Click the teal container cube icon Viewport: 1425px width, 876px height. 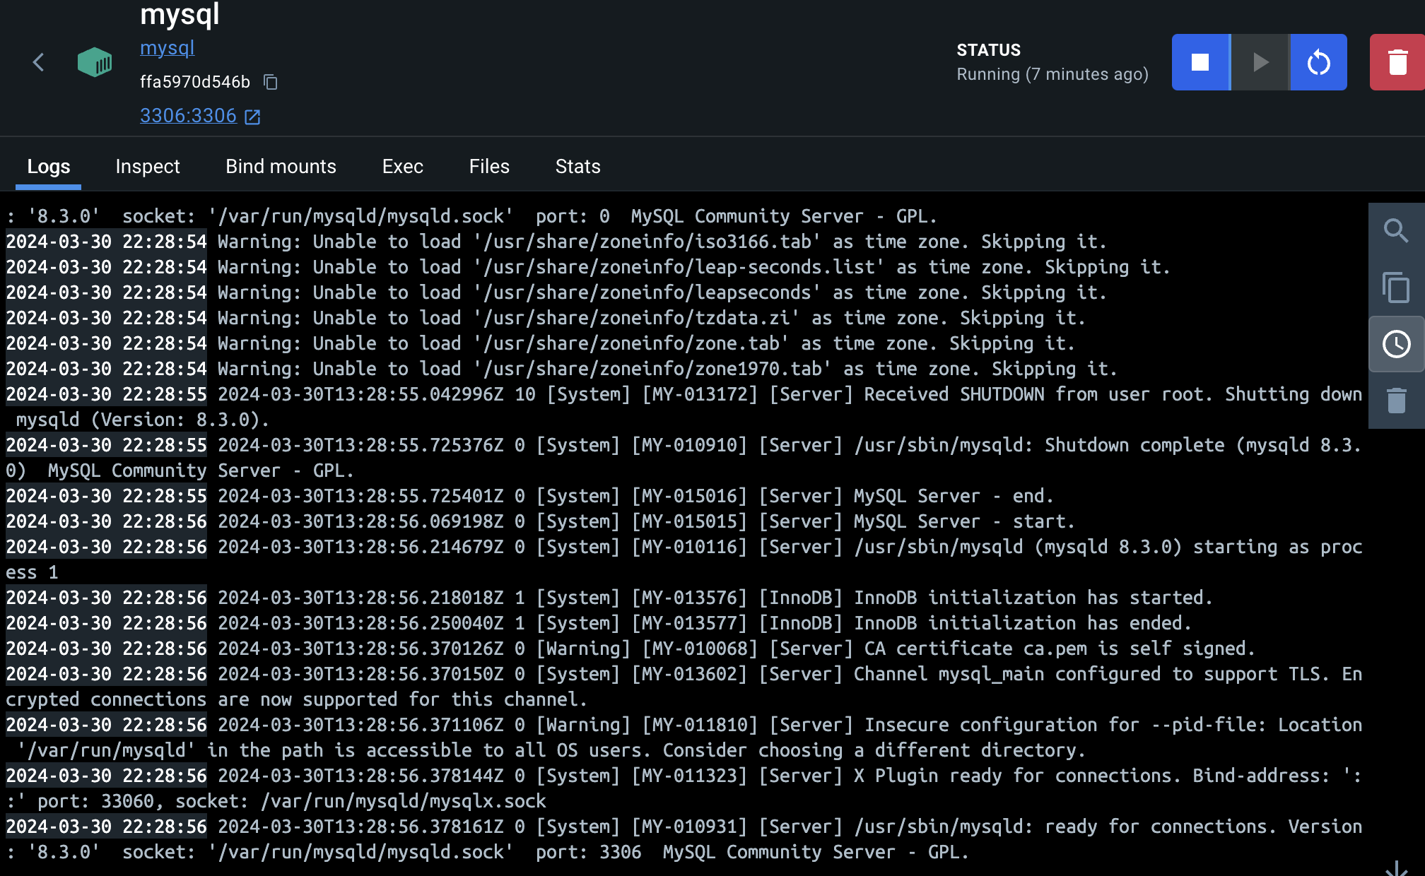click(95, 62)
